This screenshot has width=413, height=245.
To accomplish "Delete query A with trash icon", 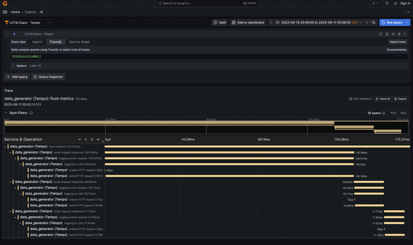I will [x=399, y=34].
